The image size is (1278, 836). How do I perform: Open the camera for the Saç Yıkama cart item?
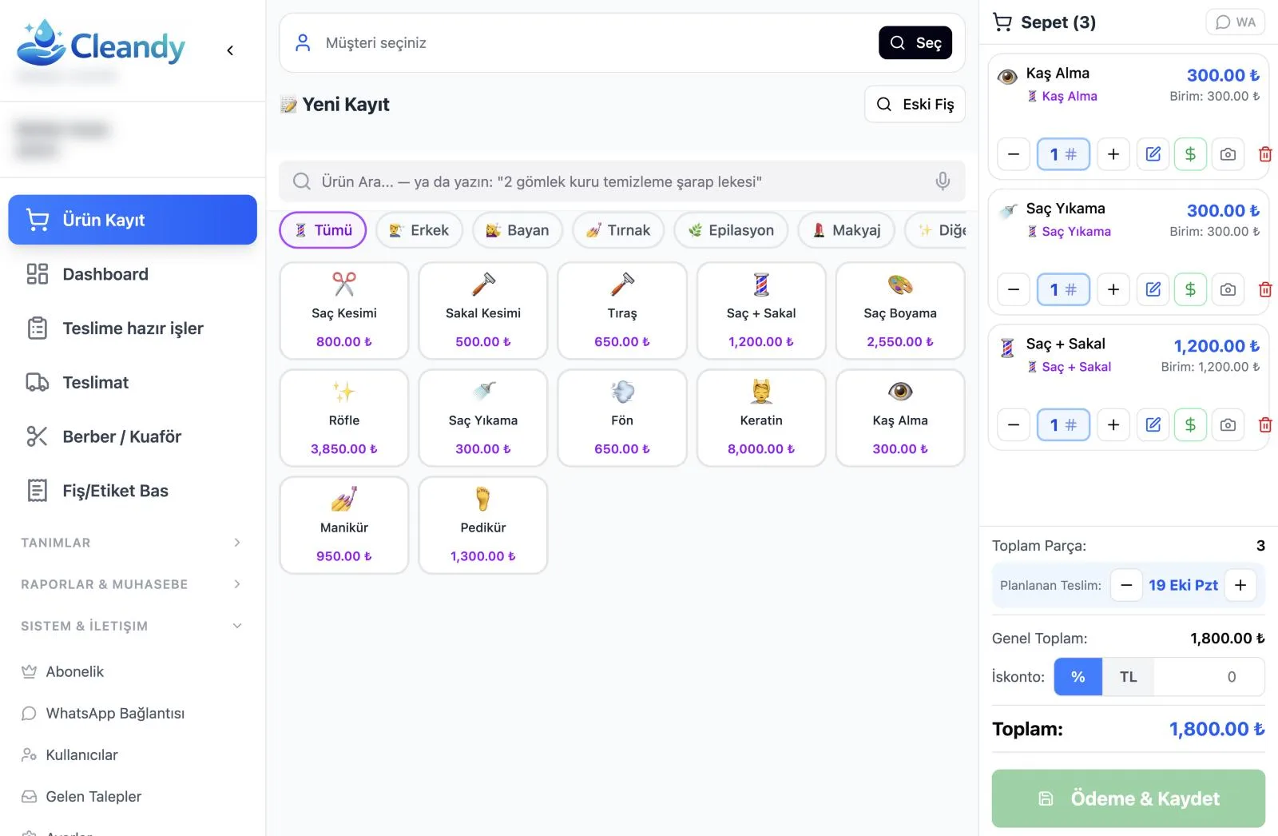pos(1228,289)
